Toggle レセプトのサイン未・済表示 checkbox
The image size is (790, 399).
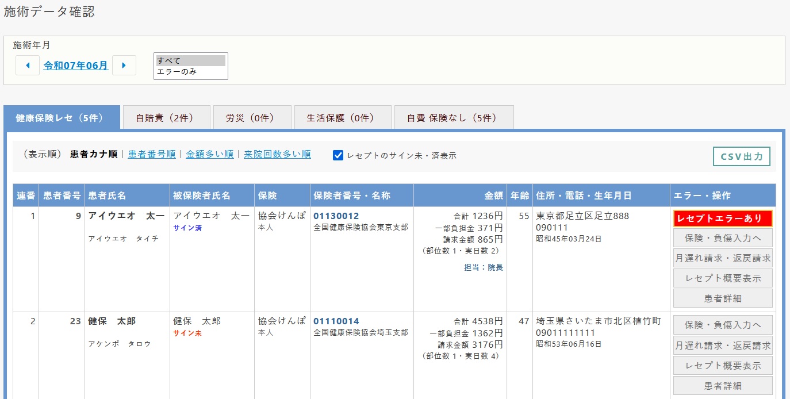(338, 155)
